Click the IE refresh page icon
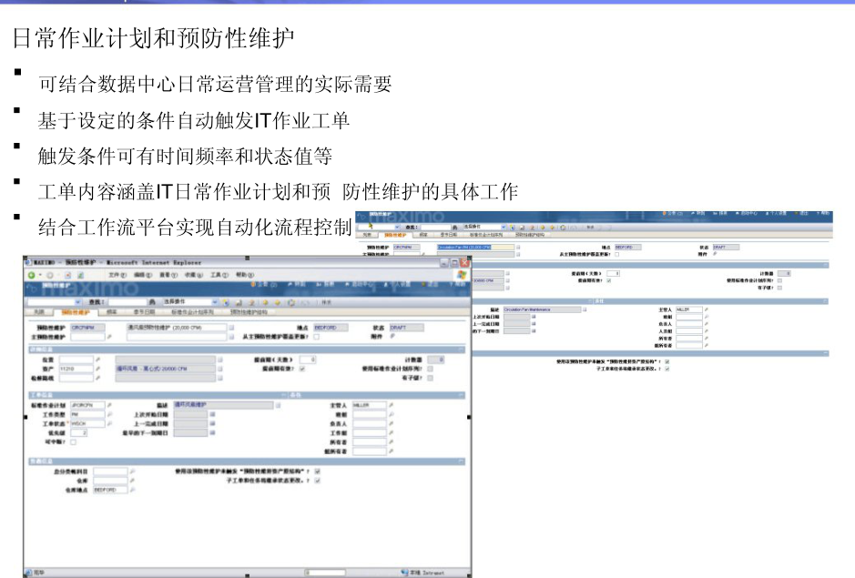 pyautogui.click(x=79, y=274)
